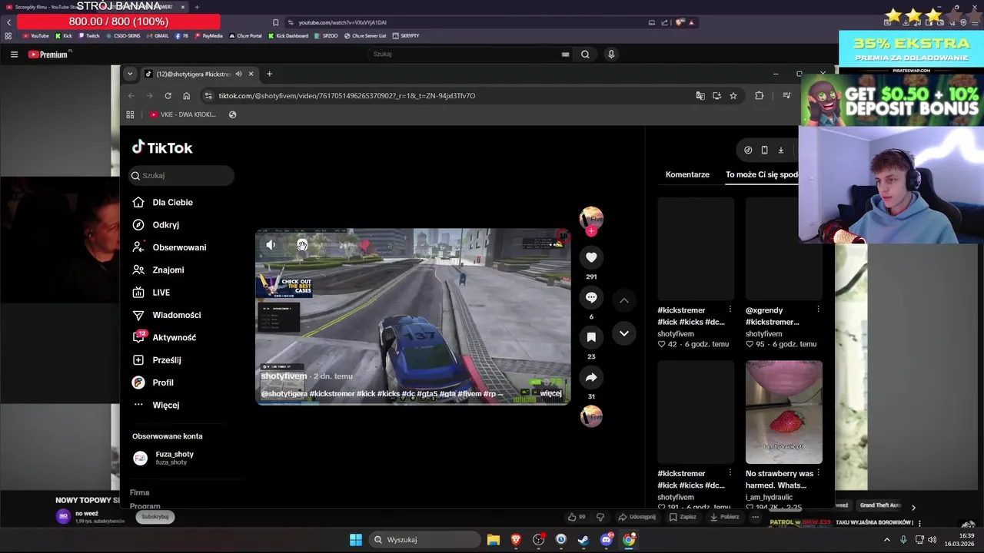Open YouTube three-dot more actions button
The height and width of the screenshot is (553, 984).
pyautogui.click(x=755, y=517)
